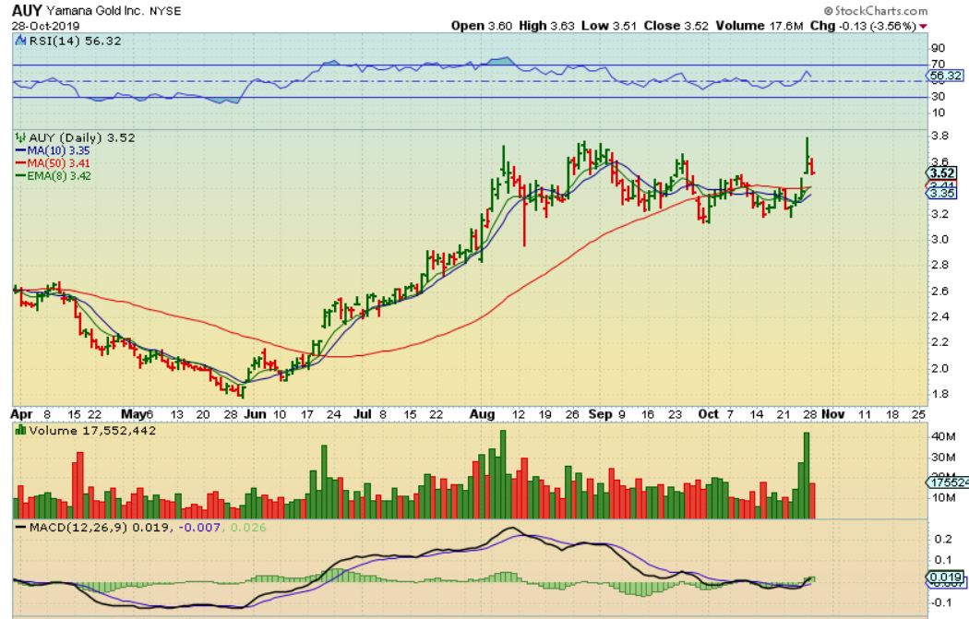
Task: Click the boxed 3.52 price tag on axis
Action: click(942, 173)
